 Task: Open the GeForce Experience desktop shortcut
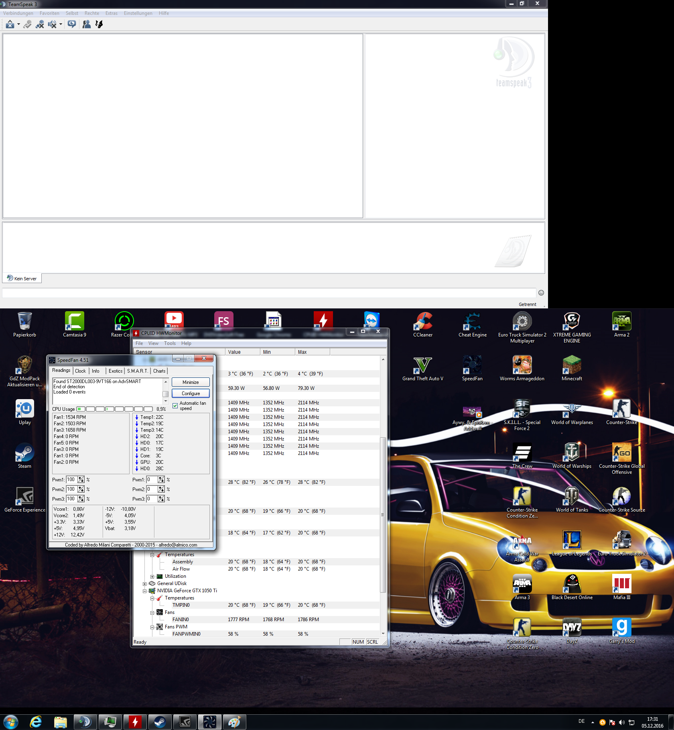pyautogui.click(x=24, y=500)
